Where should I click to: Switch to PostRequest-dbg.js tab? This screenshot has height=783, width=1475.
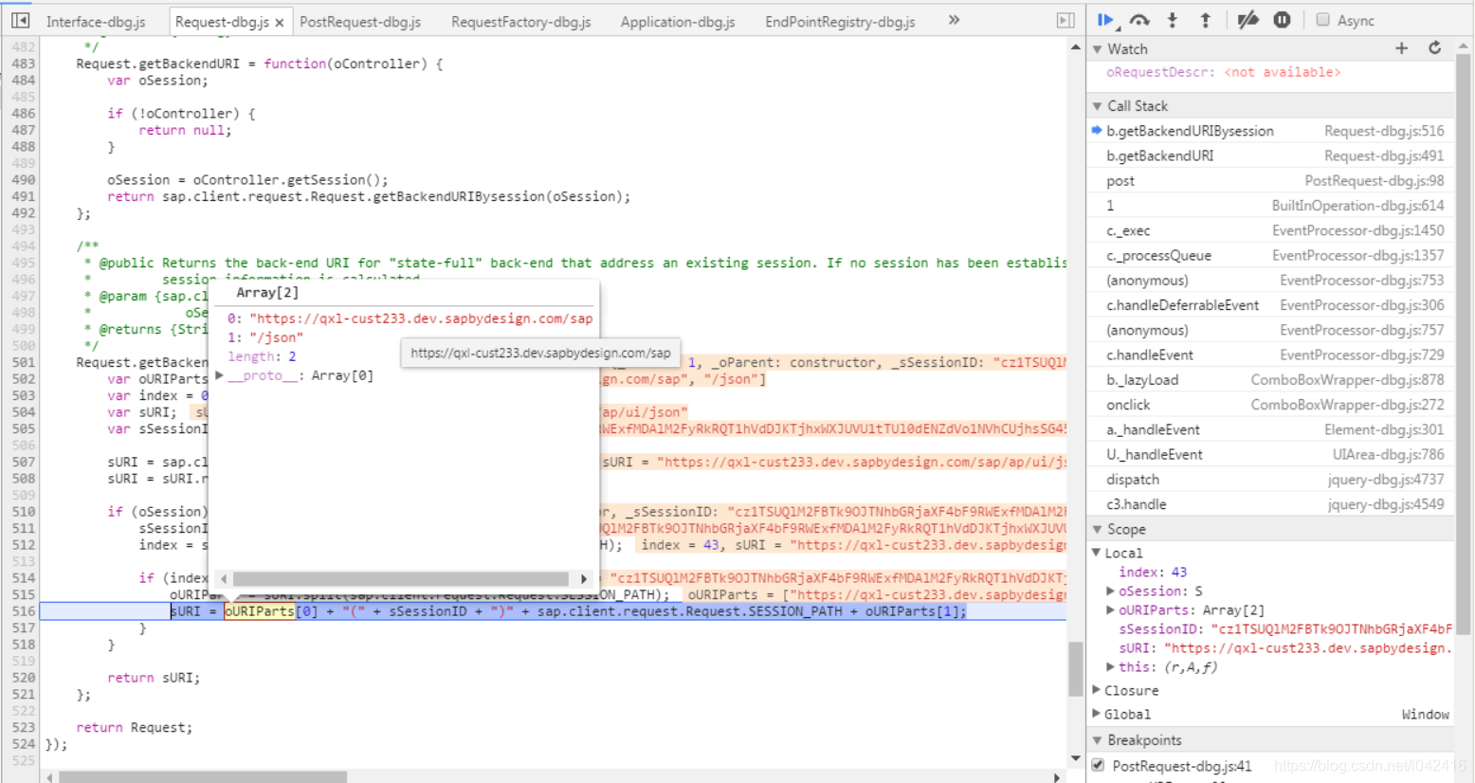click(361, 21)
